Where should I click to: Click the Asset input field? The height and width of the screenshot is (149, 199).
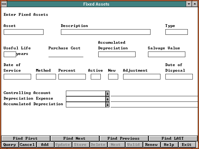(24, 32)
